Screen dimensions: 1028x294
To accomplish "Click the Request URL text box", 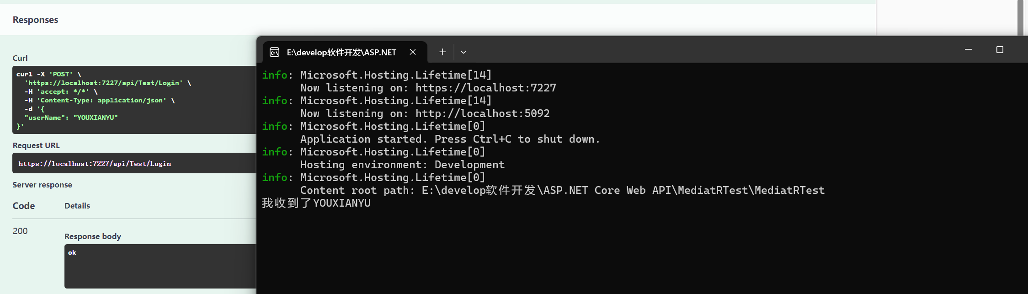I will (x=134, y=163).
